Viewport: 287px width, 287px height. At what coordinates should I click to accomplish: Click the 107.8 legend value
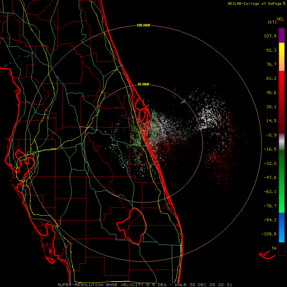click(x=270, y=36)
